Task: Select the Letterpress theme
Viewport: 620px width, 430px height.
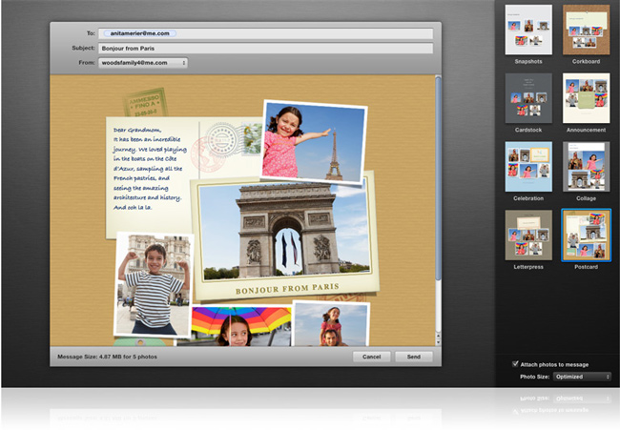Action: click(527, 235)
